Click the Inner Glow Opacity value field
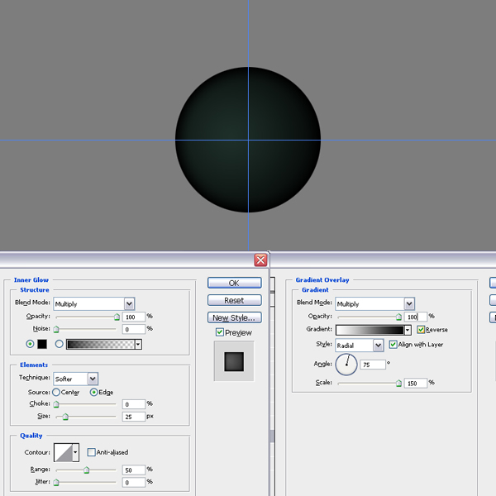 (x=133, y=317)
